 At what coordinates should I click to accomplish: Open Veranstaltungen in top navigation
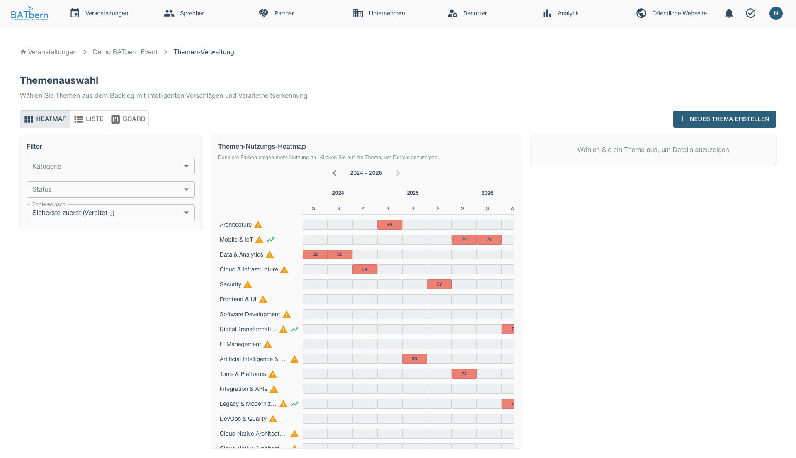pyautogui.click(x=99, y=13)
